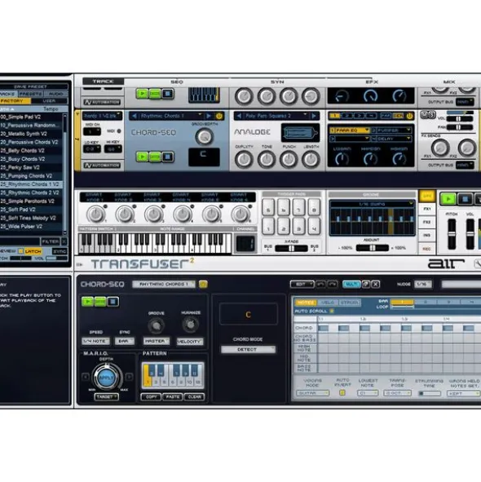The height and width of the screenshot is (482, 481).
Task: Open the Nudge 1/16 dropdown
Action: pyautogui.click(x=423, y=284)
